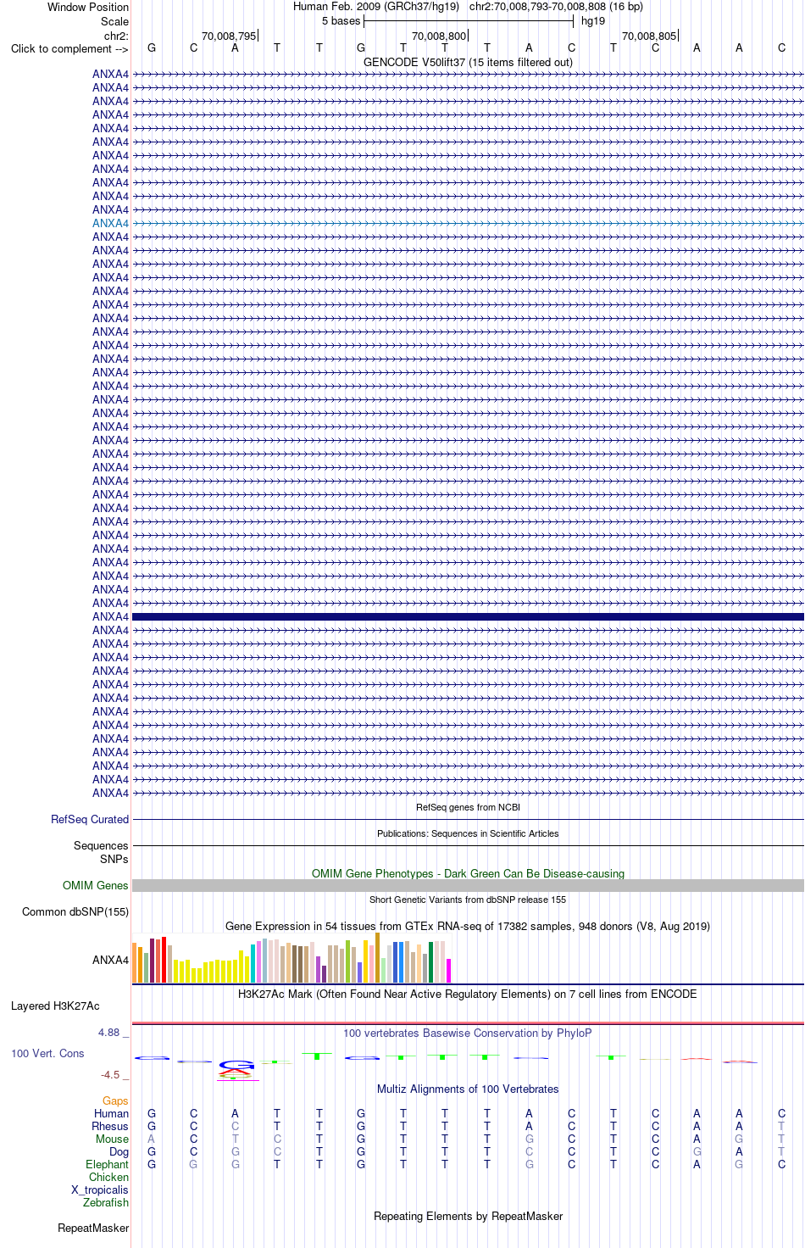Image resolution: width=805 pixels, height=1248 pixels.
Task: Open the Common dbSNP(155) track label
Action: tap(75, 911)
